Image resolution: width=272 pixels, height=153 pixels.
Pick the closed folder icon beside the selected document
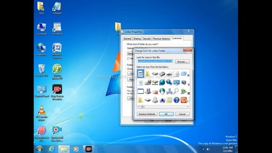(147, 74)
